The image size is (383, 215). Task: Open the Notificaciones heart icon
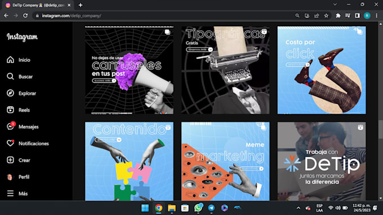tap(10, 143)
